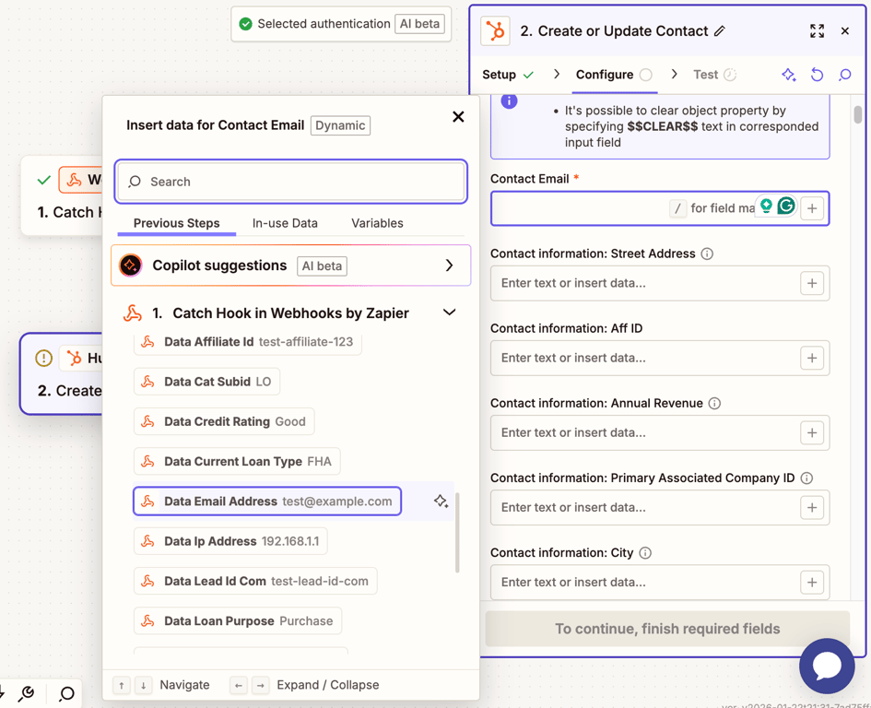Insert data plus for Primary Associated Company ID

pos(812,507)
